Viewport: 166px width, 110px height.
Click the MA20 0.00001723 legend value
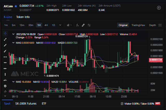pyautogui.click(x=71, y=43)
